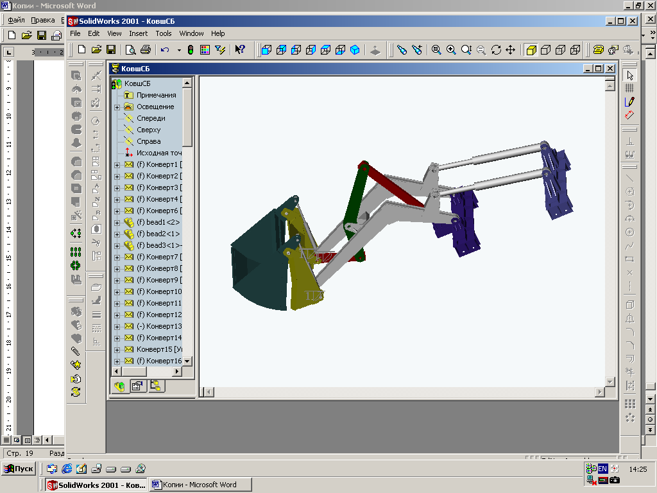The width and height of the screenshot is (657, 493).
Task: Expand the bead1<2> component node
Action: click(x=117, y=223)
